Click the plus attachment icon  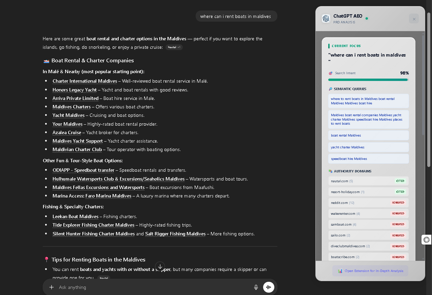coord(52,287)
